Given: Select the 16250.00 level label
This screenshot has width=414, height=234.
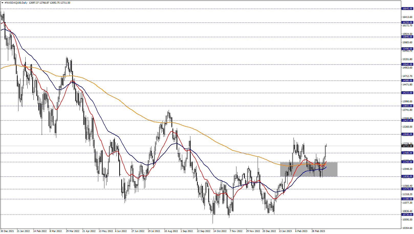Looking at the screenshot, I should pos(407,23).
